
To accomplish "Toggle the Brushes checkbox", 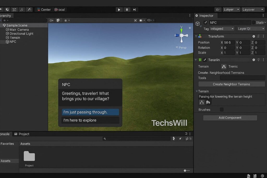I will tap(222, 110).
